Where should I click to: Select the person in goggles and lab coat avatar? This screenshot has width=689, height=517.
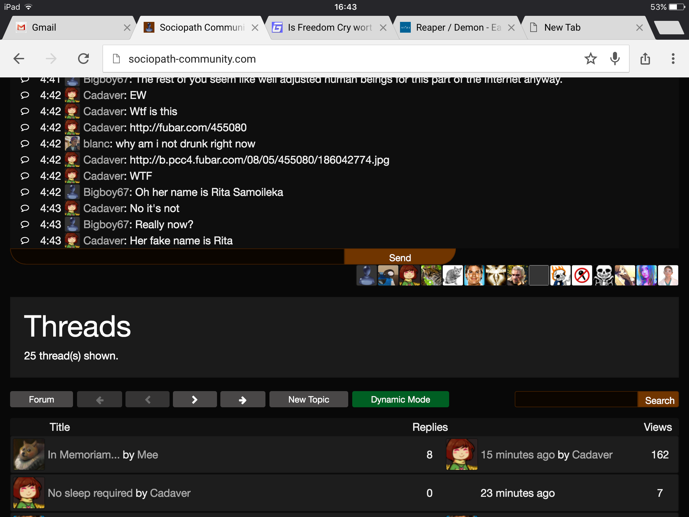tap(668, 275)
